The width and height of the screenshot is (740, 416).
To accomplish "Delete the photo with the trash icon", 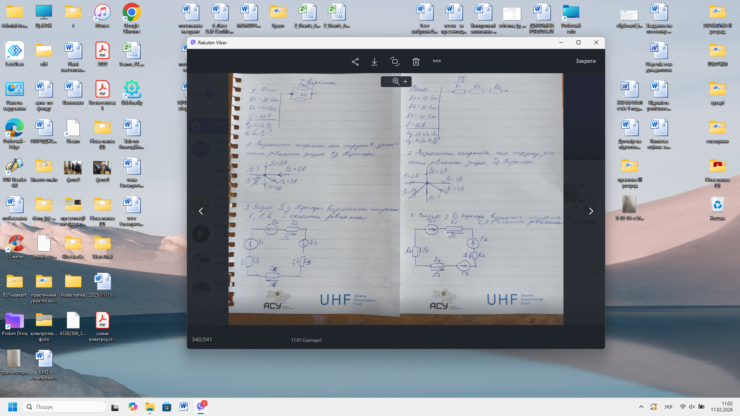I will click(416, 62).
